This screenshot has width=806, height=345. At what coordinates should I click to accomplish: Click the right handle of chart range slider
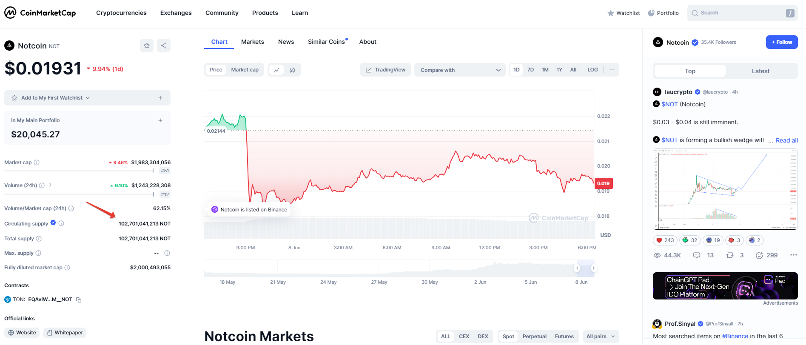click(594, 268)
